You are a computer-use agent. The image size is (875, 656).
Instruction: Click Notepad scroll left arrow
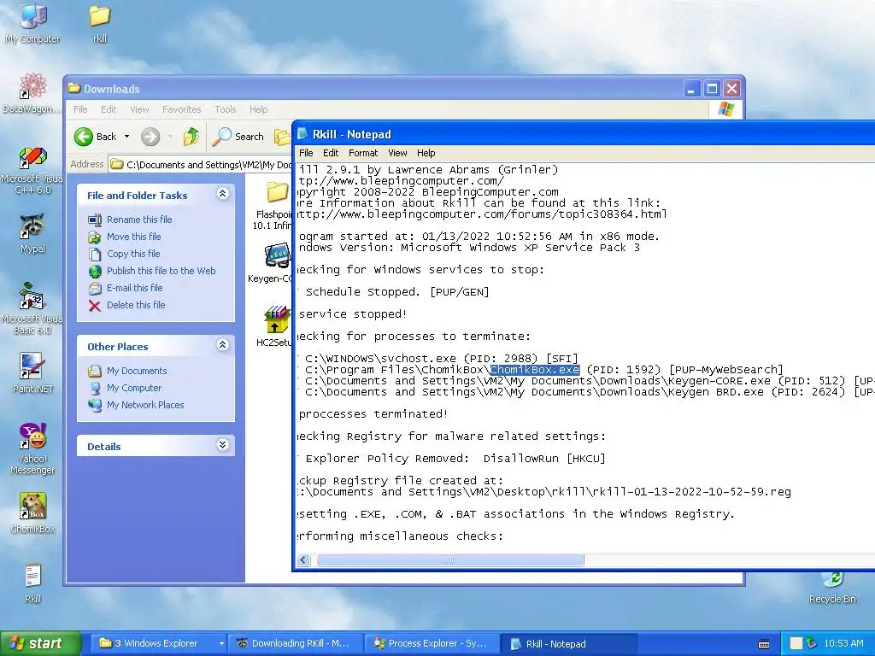[x=303, y=560]
